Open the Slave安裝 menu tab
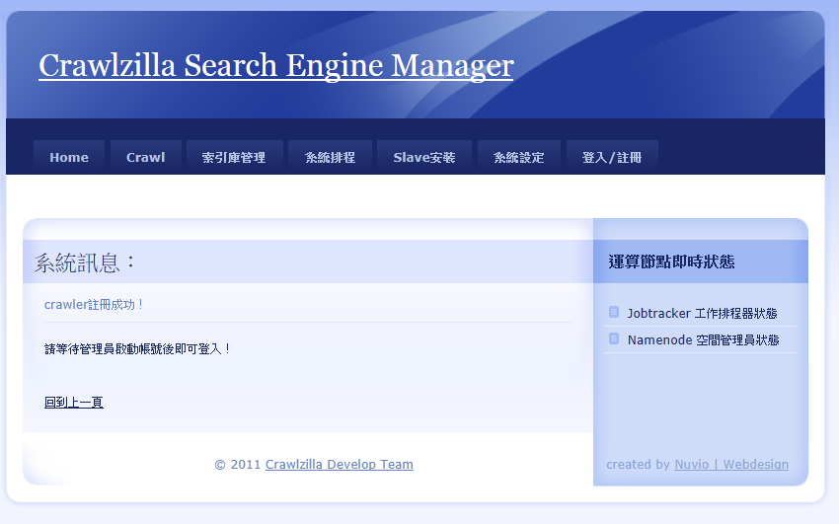This screenshot has height=524, width=839. click(x=424, y=157)
